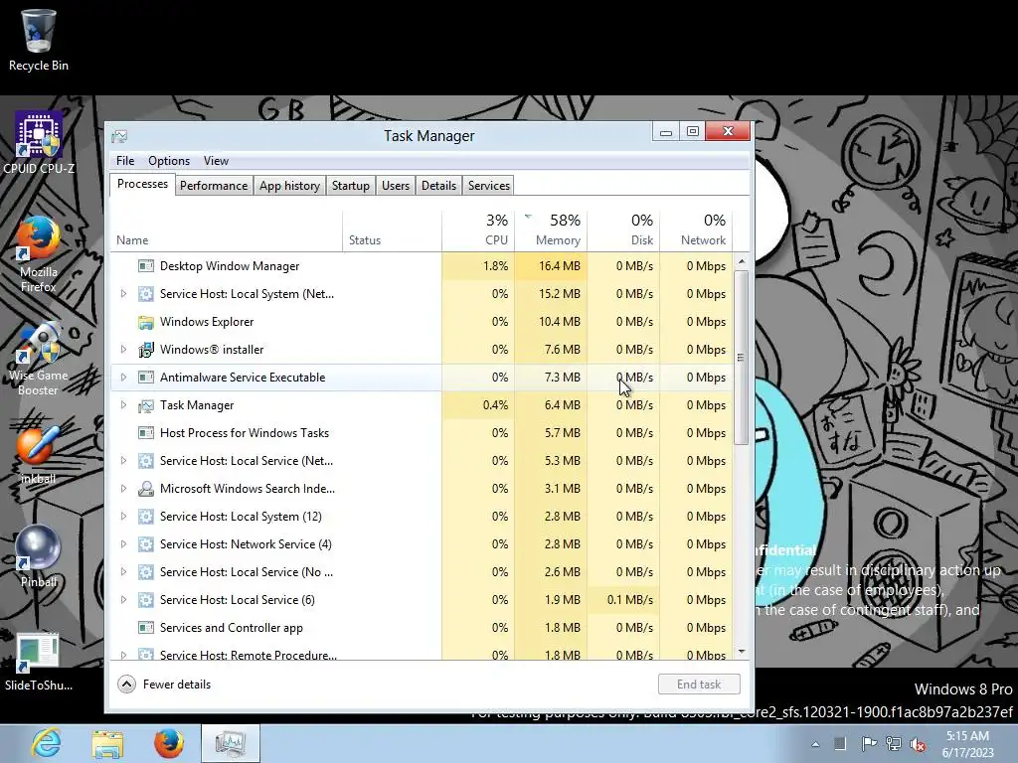Launch CPUID CPU-Z from the desktop
The width and height of the screenshot is (1018, 763).
point(39,143)
